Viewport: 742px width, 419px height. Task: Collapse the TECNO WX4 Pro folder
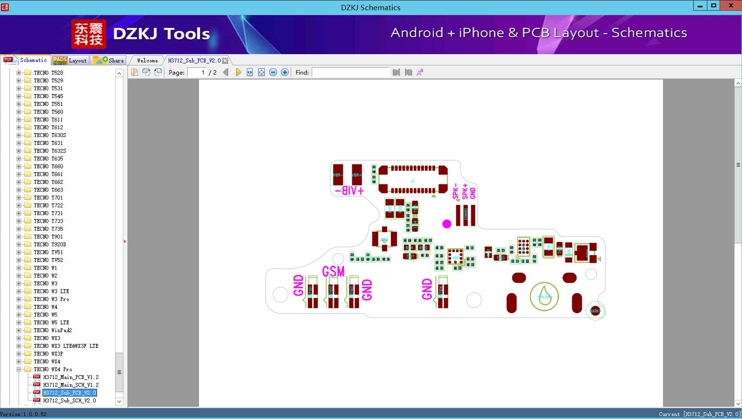19,369
